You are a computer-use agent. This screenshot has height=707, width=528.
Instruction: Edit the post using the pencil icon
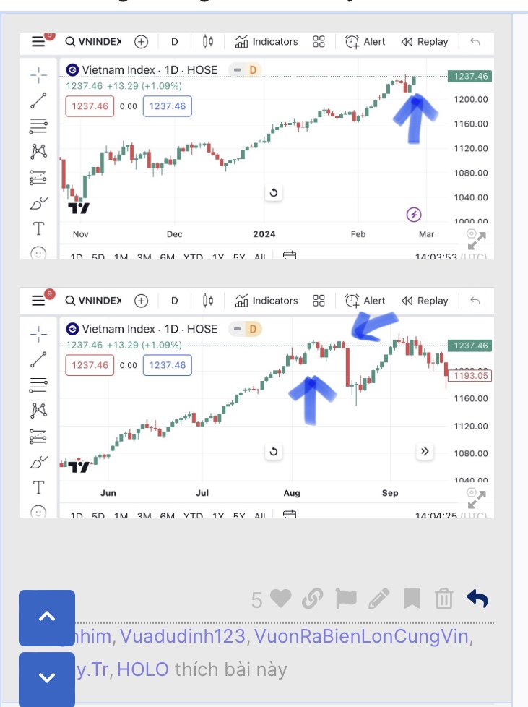pos(379,599)
